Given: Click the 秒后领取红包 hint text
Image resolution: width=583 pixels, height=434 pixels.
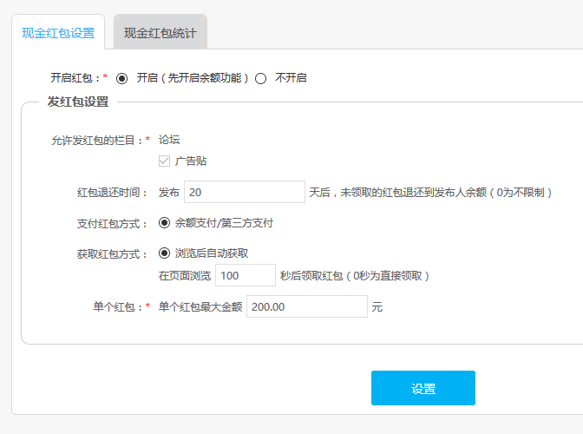Looking at the screenshot, I should coord(355,276).
